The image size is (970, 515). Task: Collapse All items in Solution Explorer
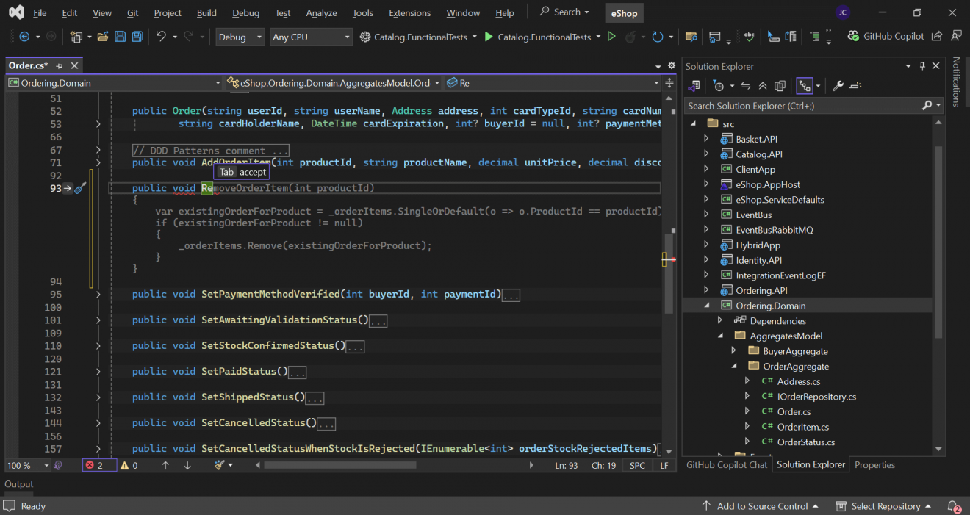[763, 86]
